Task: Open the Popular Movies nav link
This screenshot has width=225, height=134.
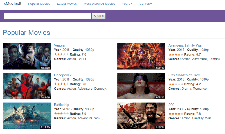Action: click(x=39, y=4)
